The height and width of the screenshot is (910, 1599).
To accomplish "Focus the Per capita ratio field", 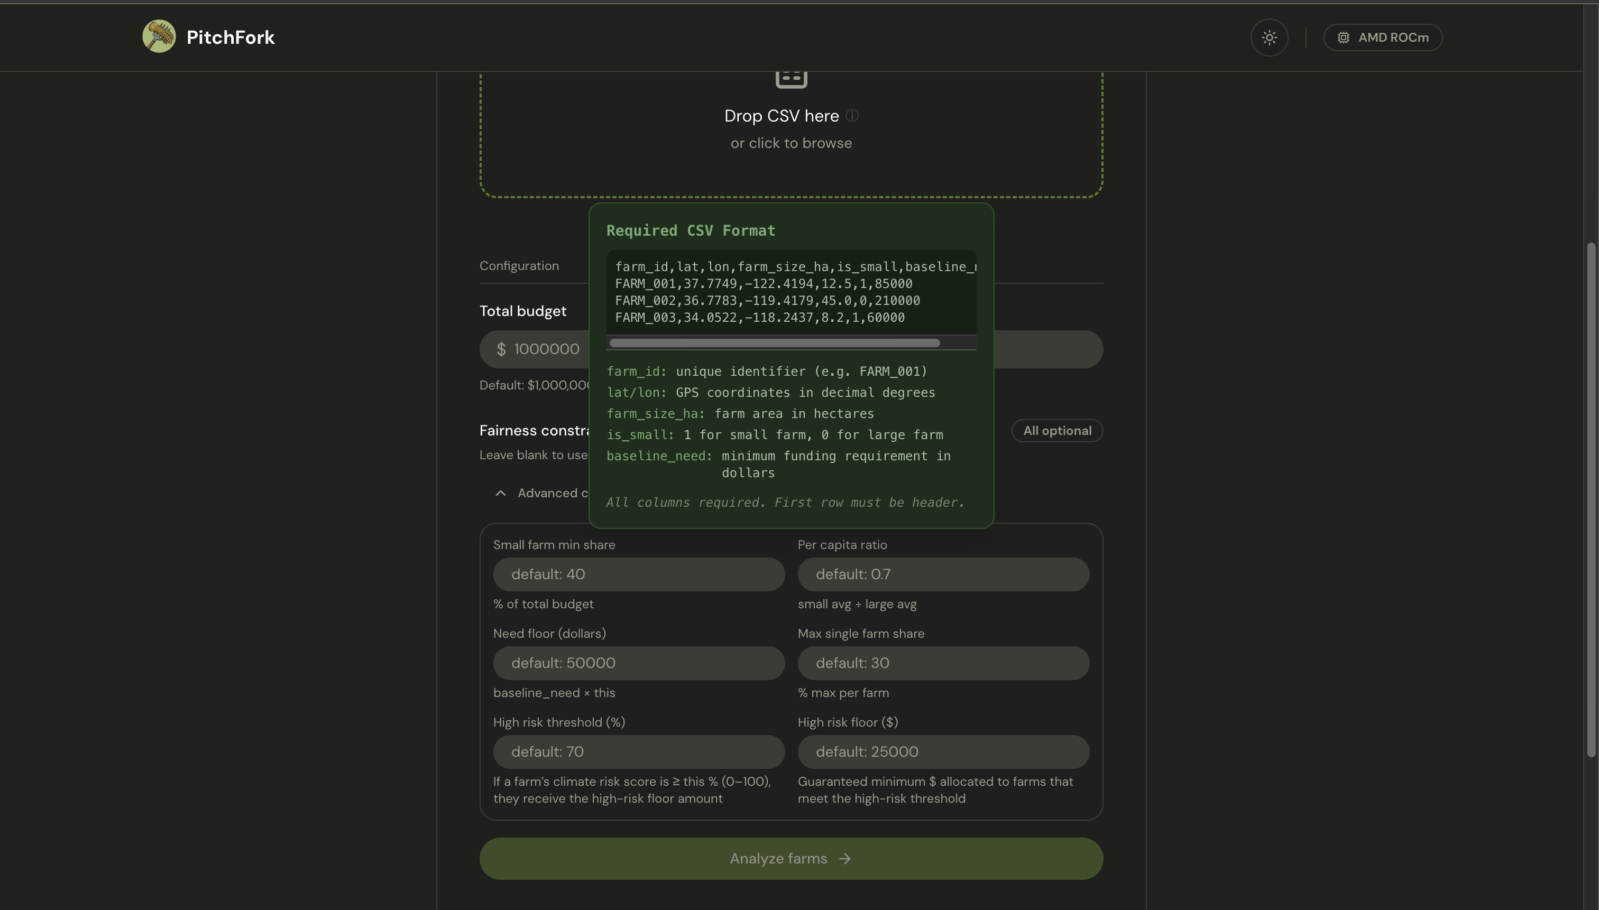I will (943, 574).
